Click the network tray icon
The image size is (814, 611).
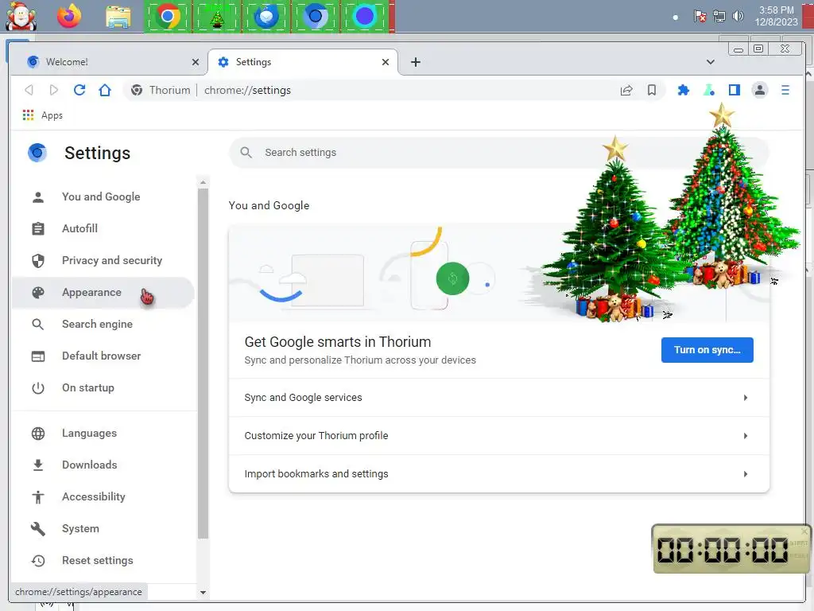(719, 16)
